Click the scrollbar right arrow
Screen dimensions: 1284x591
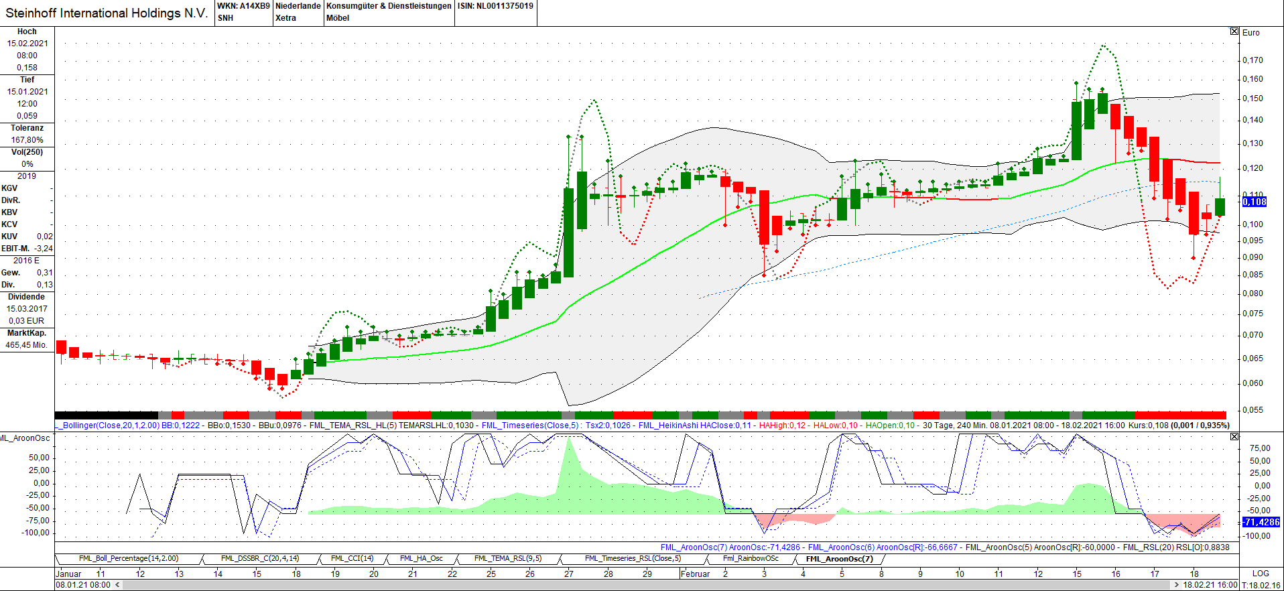point(1177,585)
